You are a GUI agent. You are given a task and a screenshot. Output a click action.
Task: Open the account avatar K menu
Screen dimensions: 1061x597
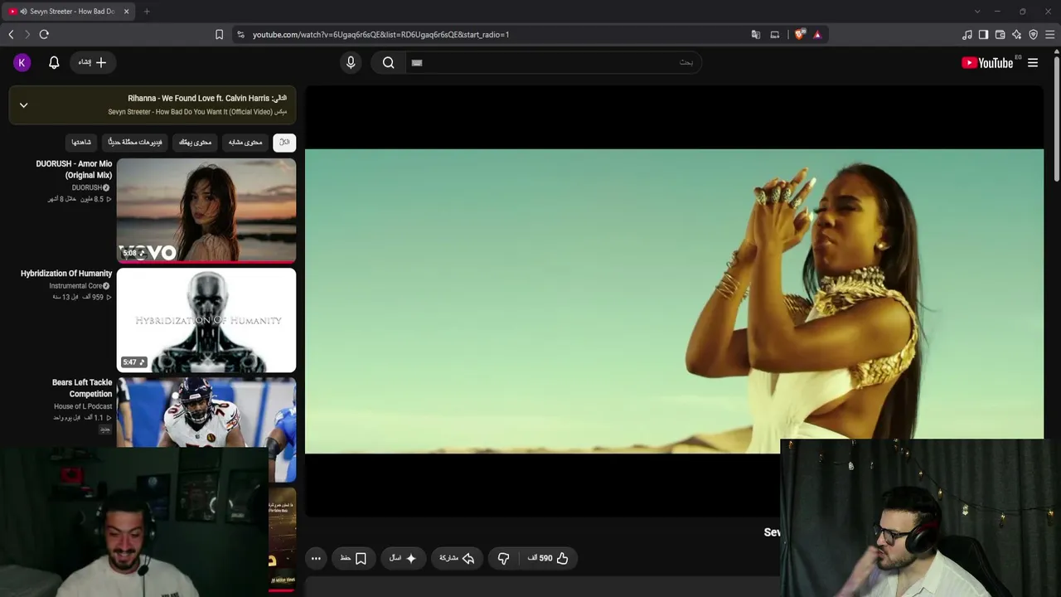[22, 62]
